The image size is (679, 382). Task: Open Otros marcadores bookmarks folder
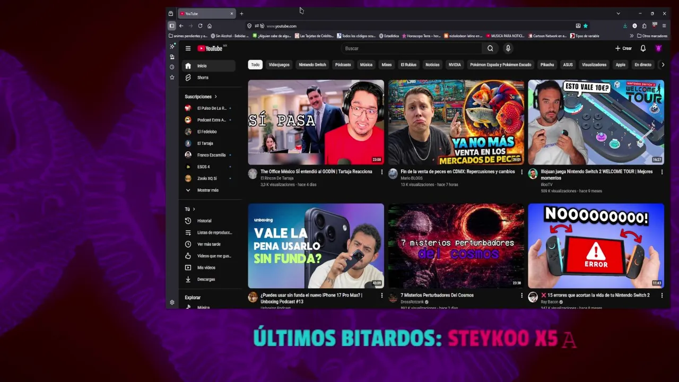pyautogui.click(x=652, y=36)
